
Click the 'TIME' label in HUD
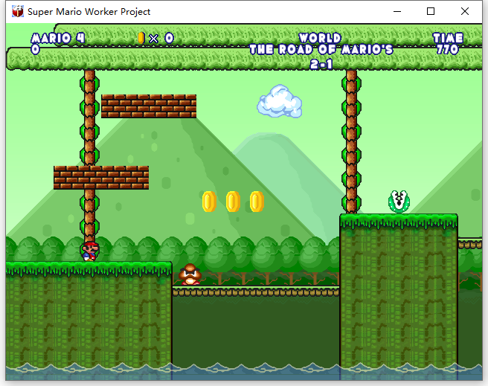coord(448,38)
